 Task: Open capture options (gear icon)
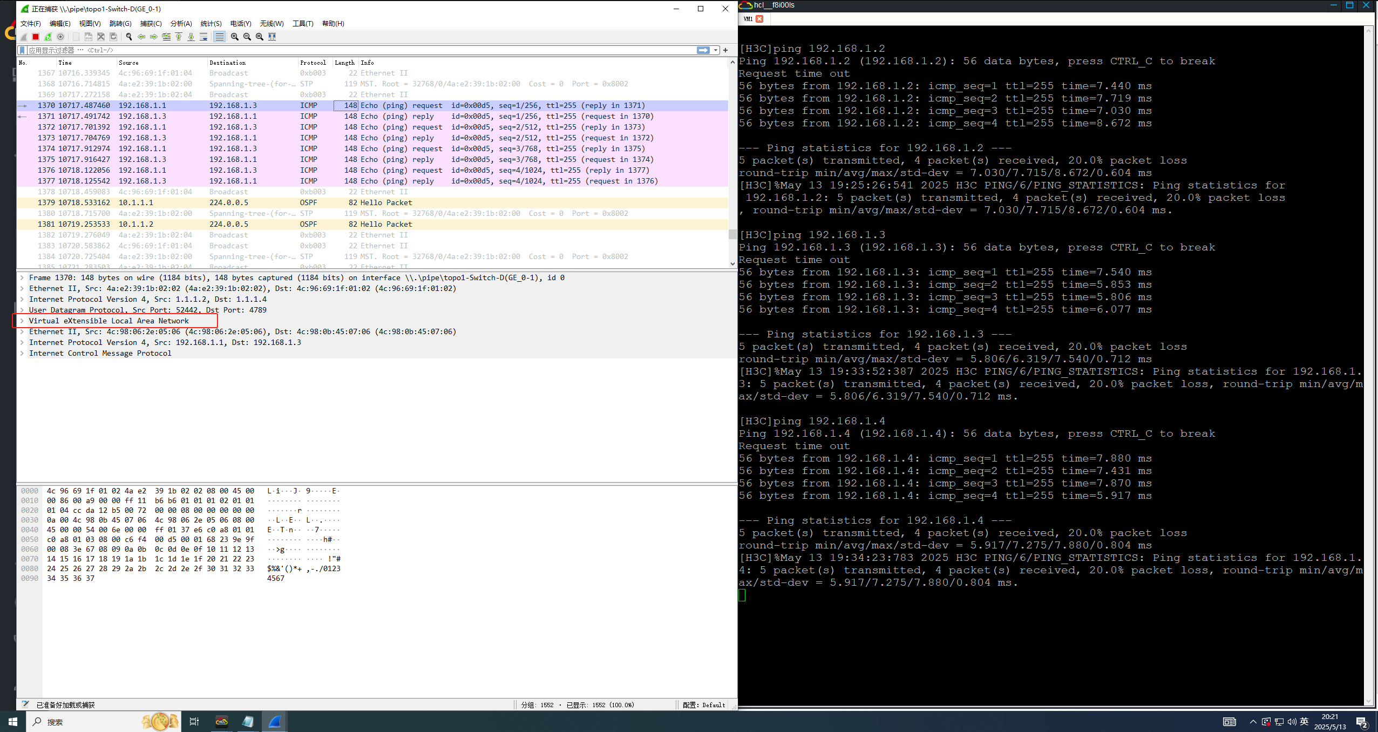60,37
